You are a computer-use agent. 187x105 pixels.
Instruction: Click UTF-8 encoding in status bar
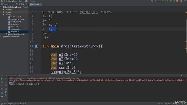click(x=174, y=104)
